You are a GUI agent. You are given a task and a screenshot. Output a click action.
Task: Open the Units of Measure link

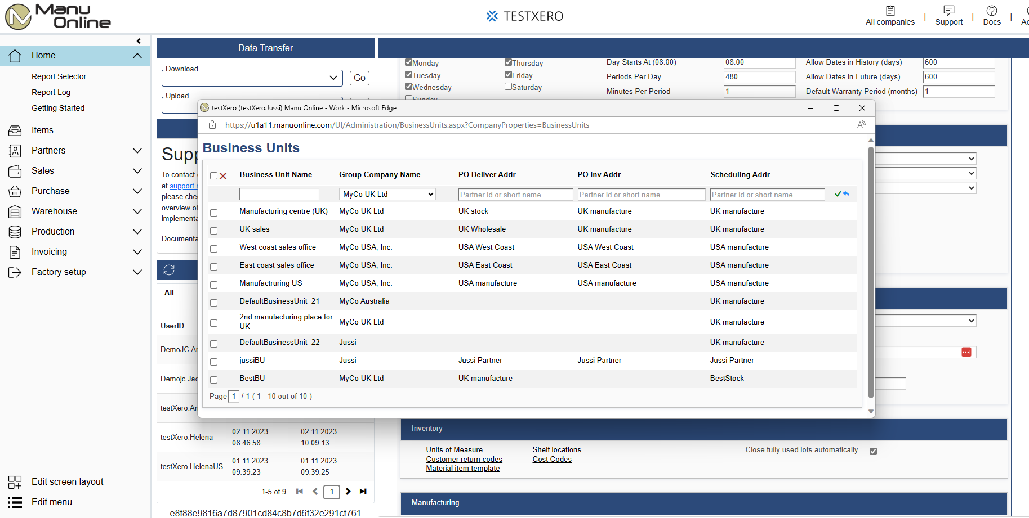pos(454,449)
